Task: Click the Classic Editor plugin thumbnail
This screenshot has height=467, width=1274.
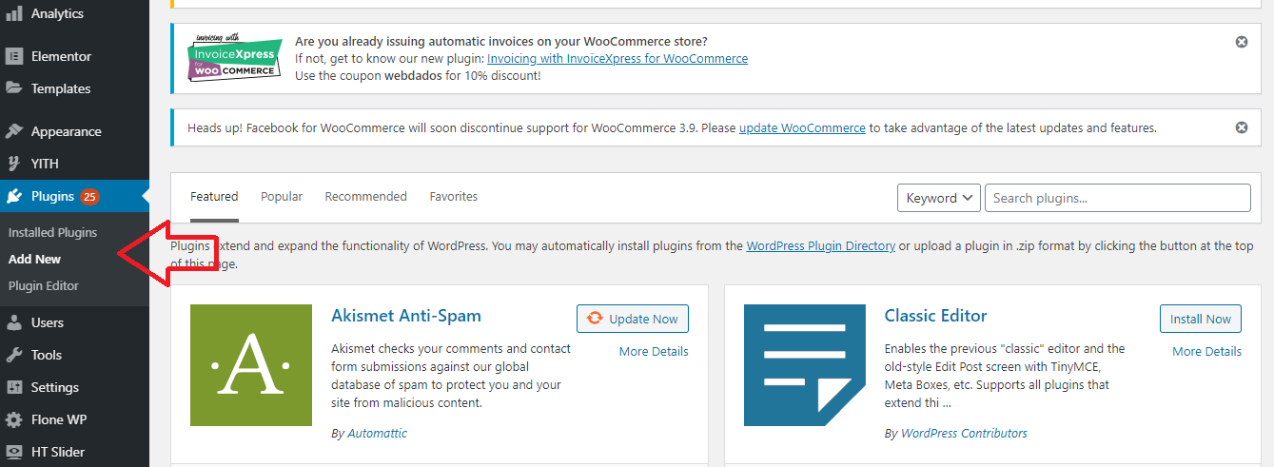Action: [x=805, y=365]
